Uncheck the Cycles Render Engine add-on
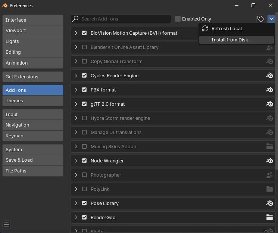This screenshot has width=278, height=233. pyautogui.click(x=84, y=75)
